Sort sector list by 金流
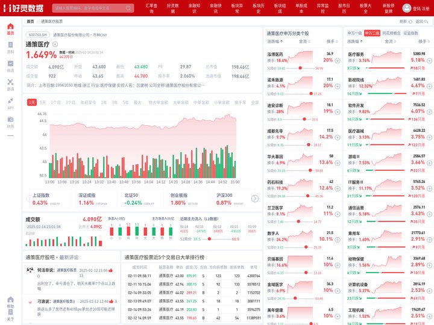Viewport: 434px width, 325px height. [390, 42]
